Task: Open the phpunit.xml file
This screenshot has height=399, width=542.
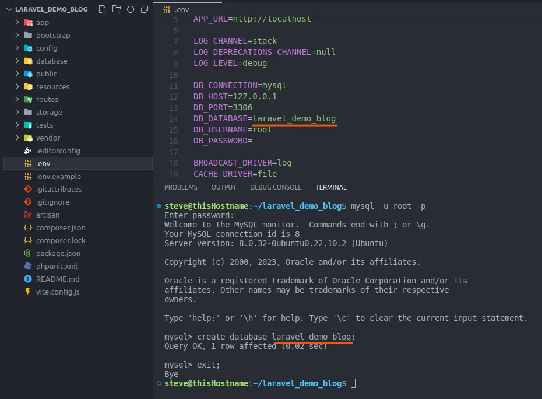Action: (56, 266)
